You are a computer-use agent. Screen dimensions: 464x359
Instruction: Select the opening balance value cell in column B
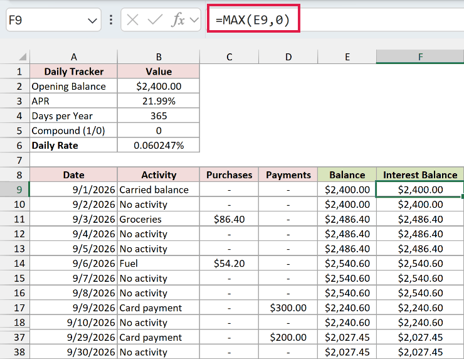click(159, 86)
